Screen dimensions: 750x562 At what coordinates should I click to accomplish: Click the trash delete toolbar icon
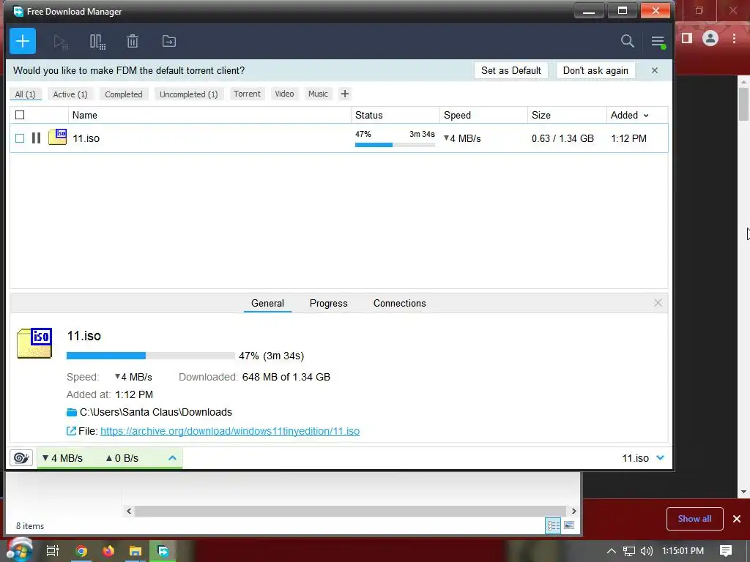[133, 42]
